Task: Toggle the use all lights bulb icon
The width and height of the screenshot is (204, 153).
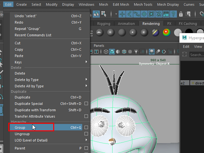Action: click(x=137, y=52)
